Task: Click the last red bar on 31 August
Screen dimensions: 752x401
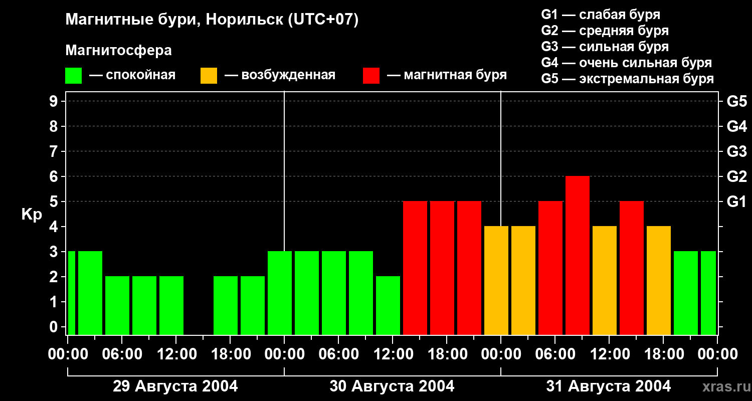Action: tap(632, 268)
